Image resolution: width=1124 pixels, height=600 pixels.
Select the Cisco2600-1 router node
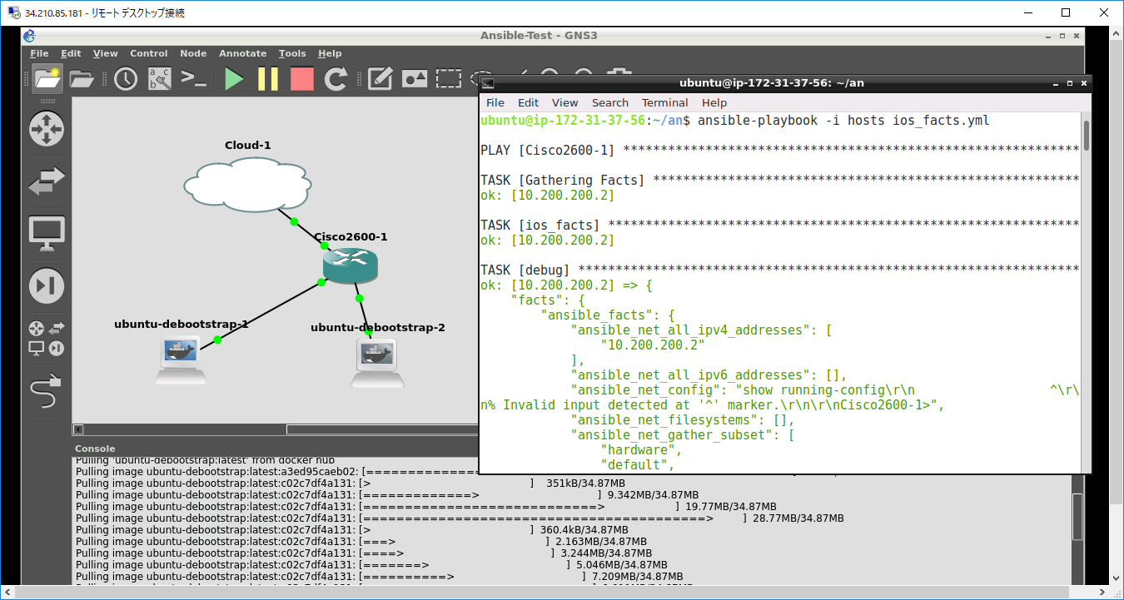pos(350,265)
